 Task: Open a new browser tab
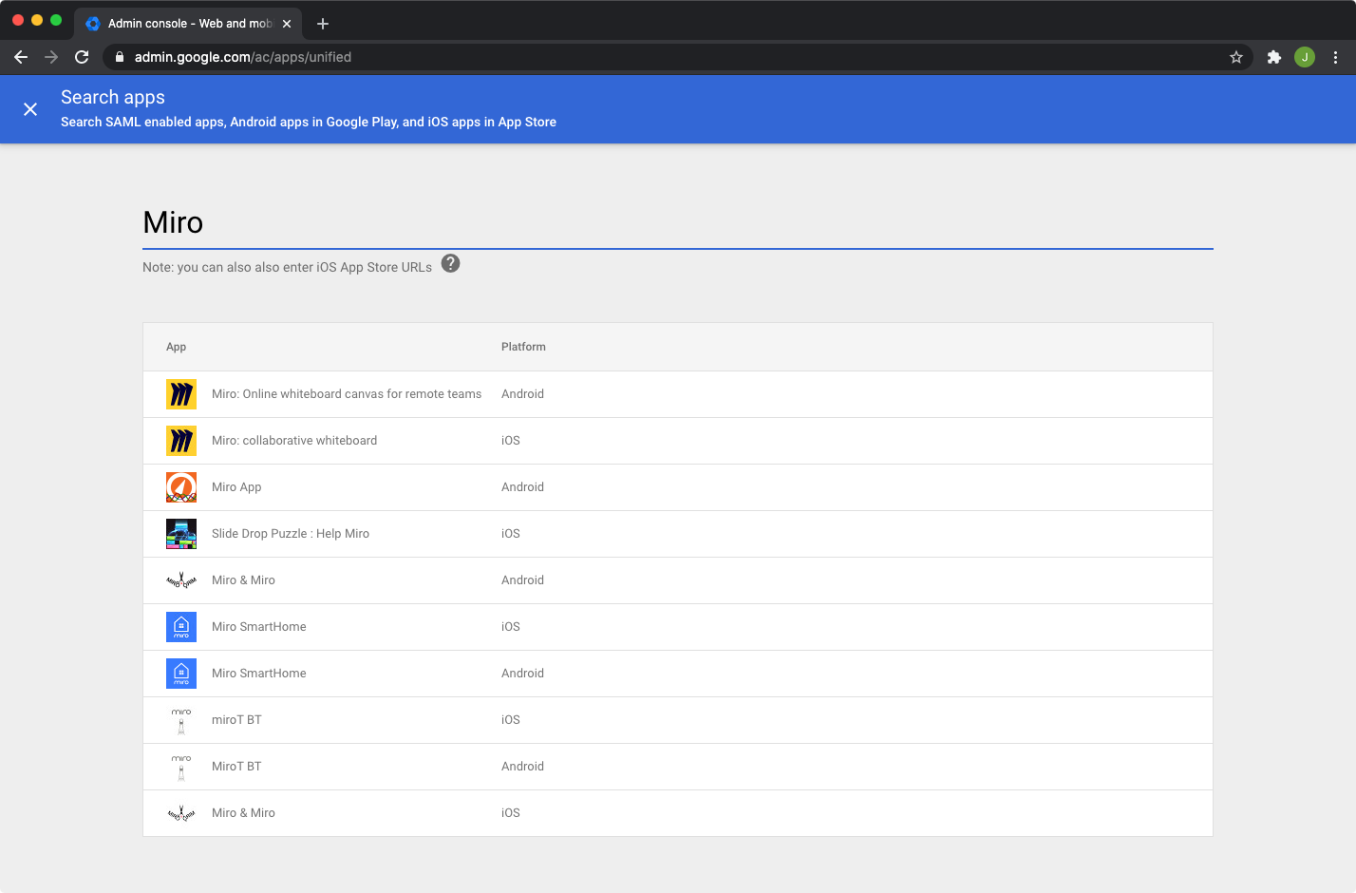pyautogui.click(x=323, y=24)
